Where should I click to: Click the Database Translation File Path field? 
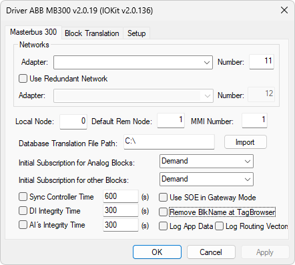(169, 142)
